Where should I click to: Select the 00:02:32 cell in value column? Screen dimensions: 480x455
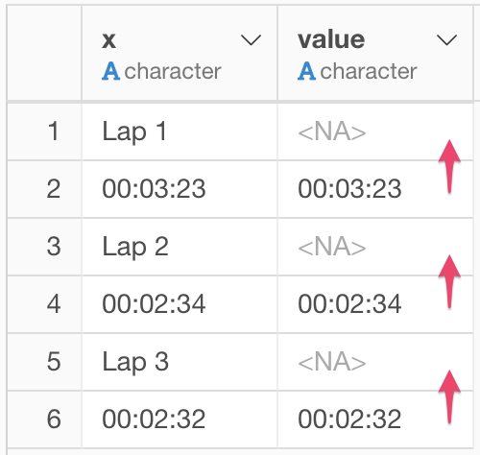[375, 419]
